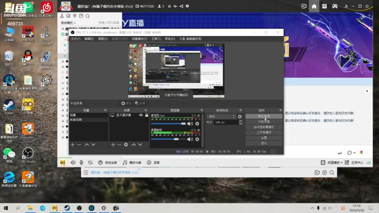The width and height of the screenshot is (379, 213).
Task: Mute the desktop audio speaker icon
Action: pyautogui.click(x=190, y=139)
